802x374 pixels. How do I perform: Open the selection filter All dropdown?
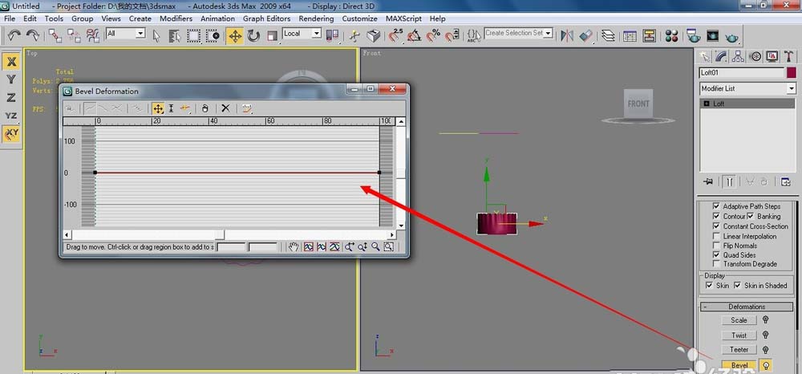[140, 33]
